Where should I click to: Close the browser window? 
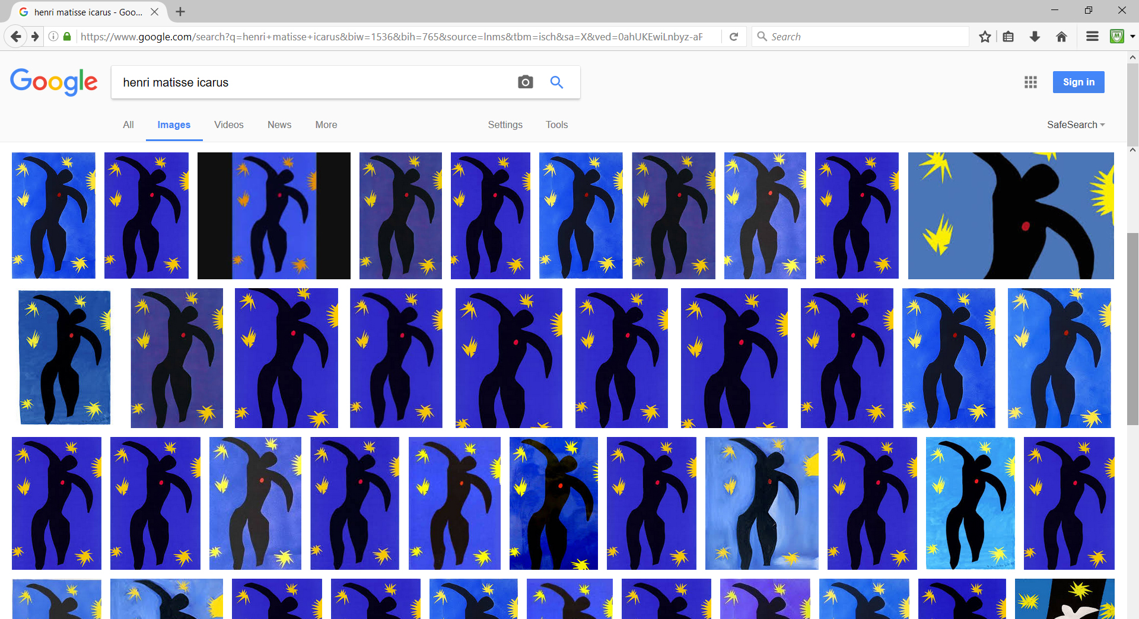point(1122,10)
